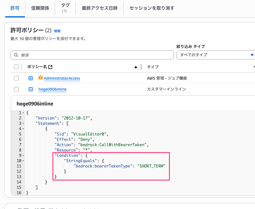Fold the Condition block at line 9
Viewport: 255px width, 209px height.
[23, 155]
